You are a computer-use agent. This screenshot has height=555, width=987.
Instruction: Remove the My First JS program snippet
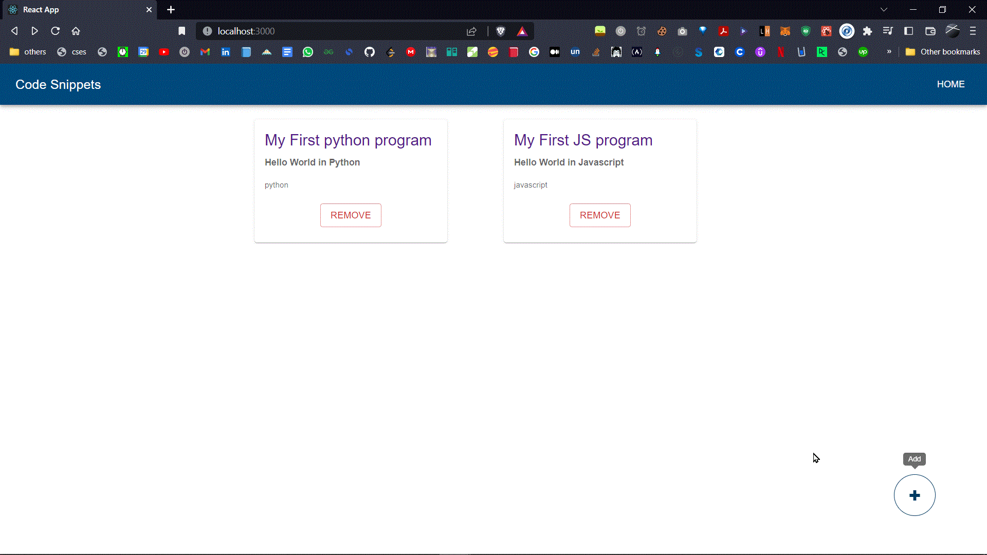(x=600, y=215)
